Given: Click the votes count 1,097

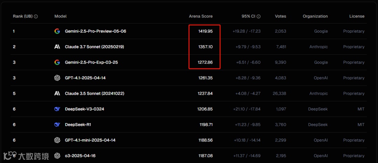Looking at the screenshot, I should [281, 109].
